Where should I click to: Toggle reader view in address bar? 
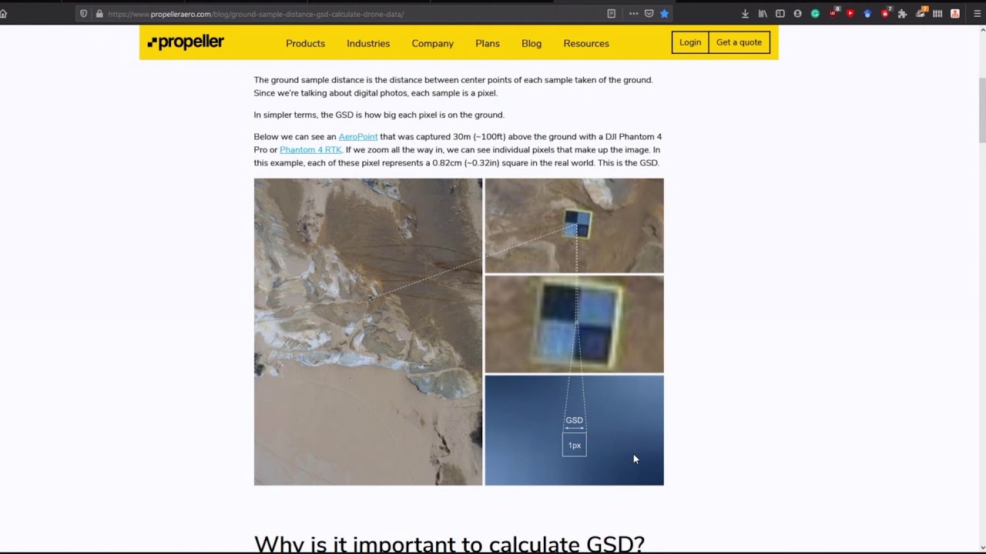(612, 14)
